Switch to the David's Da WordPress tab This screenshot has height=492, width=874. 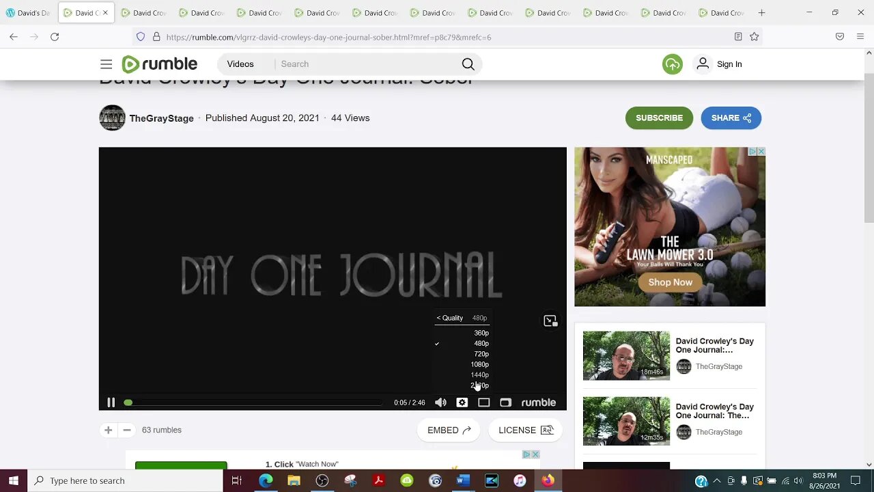click(29, 12)
